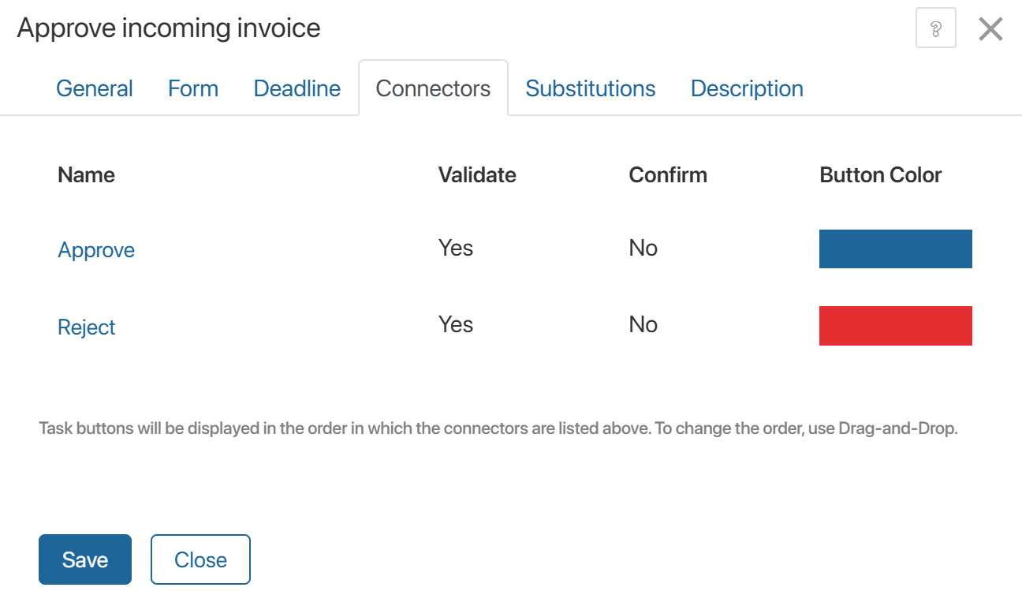Open the Reject connector link
Screen dimensions: 1022x591
[x=87, y=327]
